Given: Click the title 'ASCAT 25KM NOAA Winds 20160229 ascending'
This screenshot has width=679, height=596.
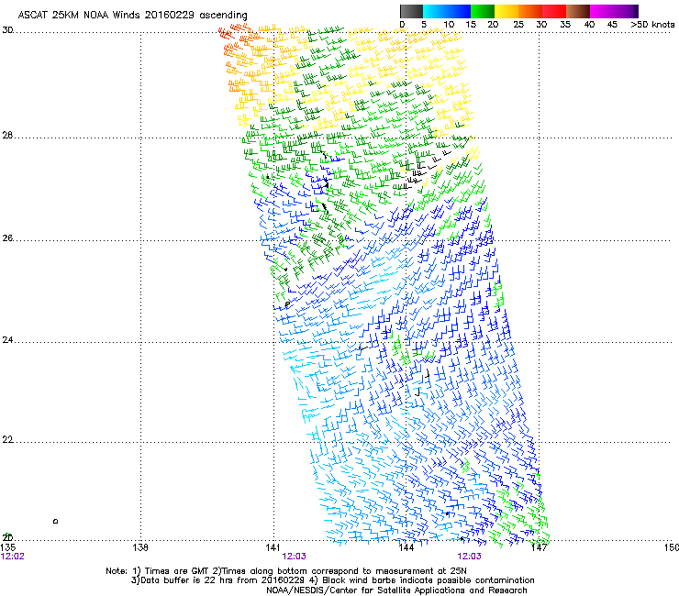Looking at the screenshot, I should pyautogui.click(x=132, y=16).
